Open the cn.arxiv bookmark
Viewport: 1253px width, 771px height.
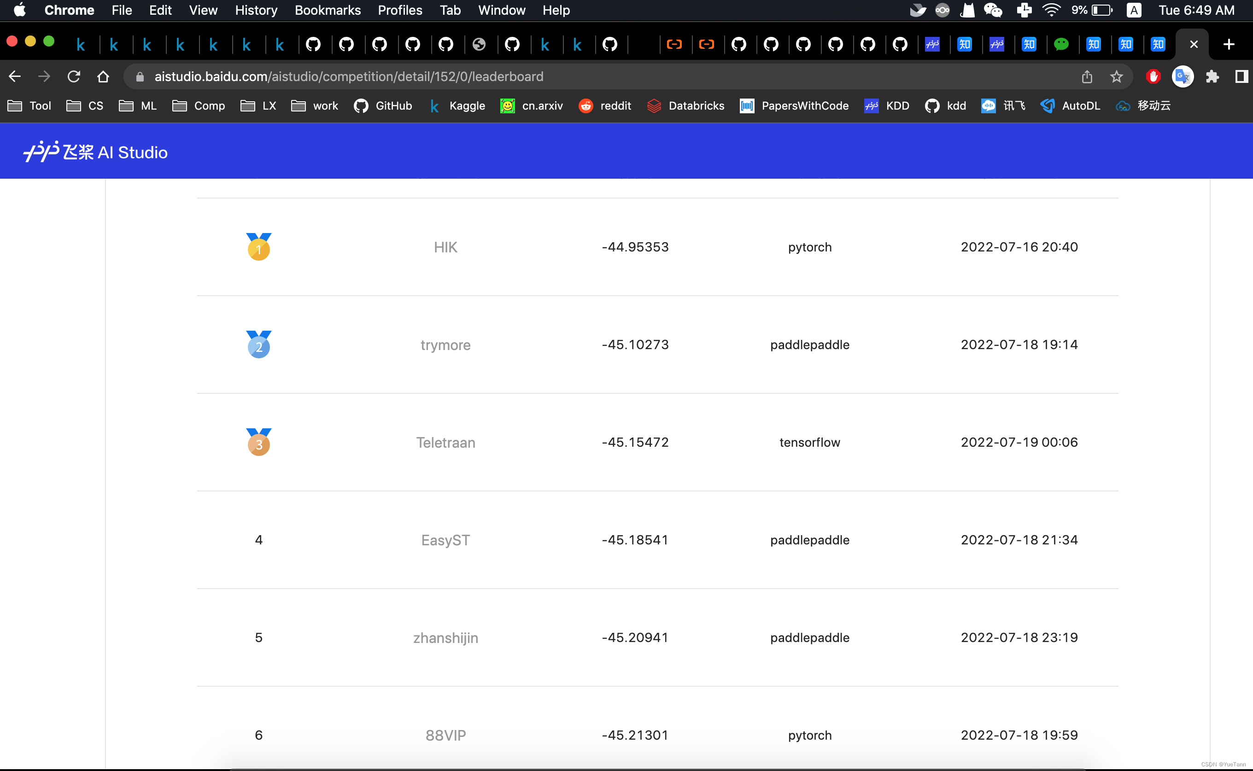(532, 105)
